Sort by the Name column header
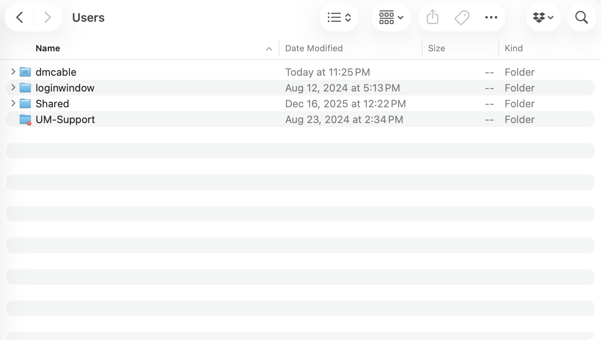The height and width of the screenshot is (340, 601). tap(48, 49)
